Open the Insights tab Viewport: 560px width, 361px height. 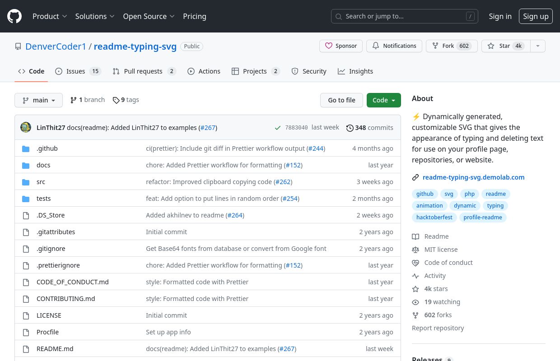click(355, 71)
